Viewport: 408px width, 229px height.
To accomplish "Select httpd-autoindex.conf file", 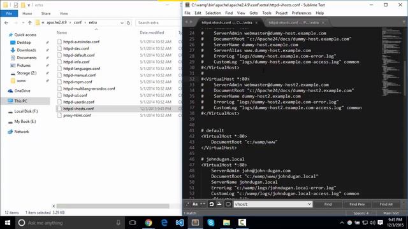I will pyautogui.click(x=81, y=41).
